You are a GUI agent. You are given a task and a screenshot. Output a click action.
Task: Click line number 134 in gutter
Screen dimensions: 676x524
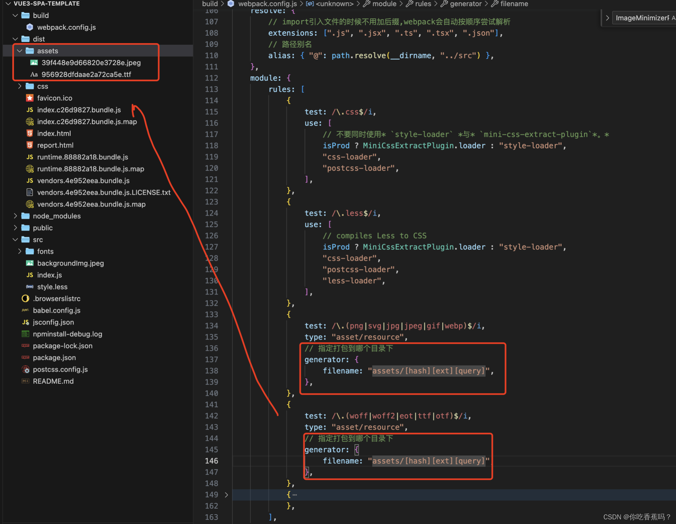coord(212,326)
